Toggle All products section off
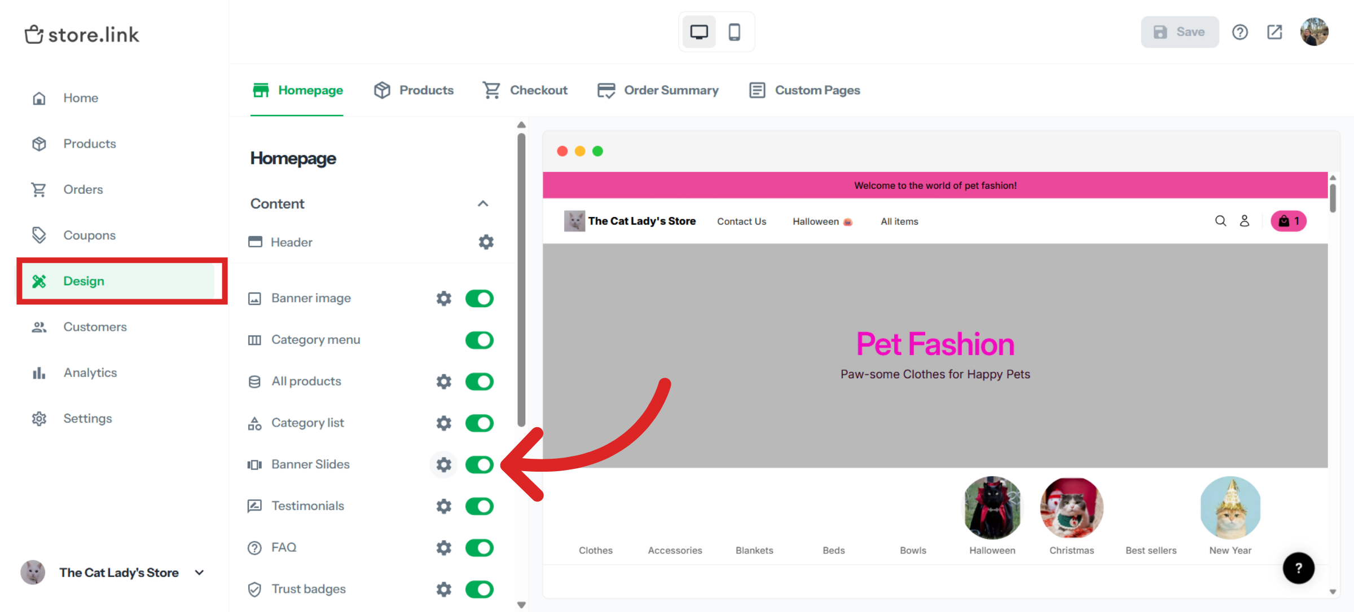1354x612 pixels. 480,382
